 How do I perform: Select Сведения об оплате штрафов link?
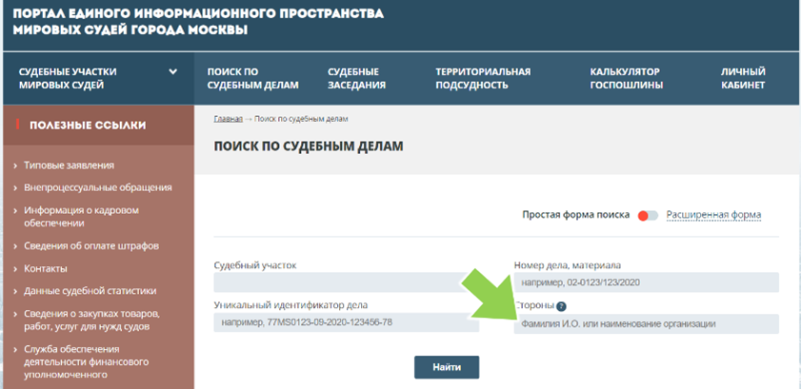(90, 245)
